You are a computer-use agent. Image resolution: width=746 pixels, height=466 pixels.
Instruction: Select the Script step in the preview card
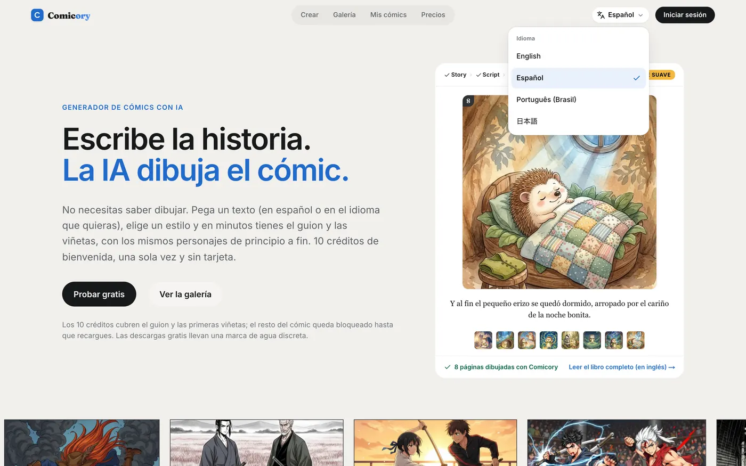click(488, 75)
